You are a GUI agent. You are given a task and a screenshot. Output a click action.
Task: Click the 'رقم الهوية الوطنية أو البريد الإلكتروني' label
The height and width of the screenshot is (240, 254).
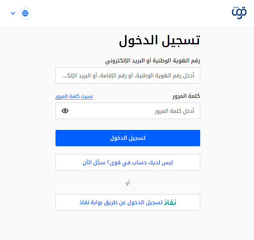click(153, 61)
